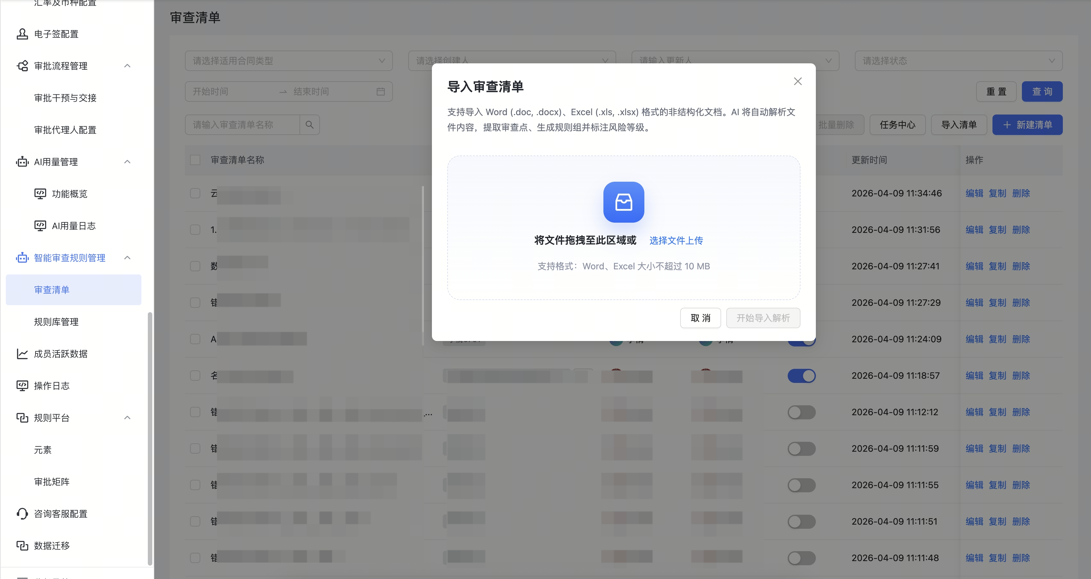
Task: Turn on toggle in row 11:12:12
Action: pyautogui.click(x=801, y=412)
